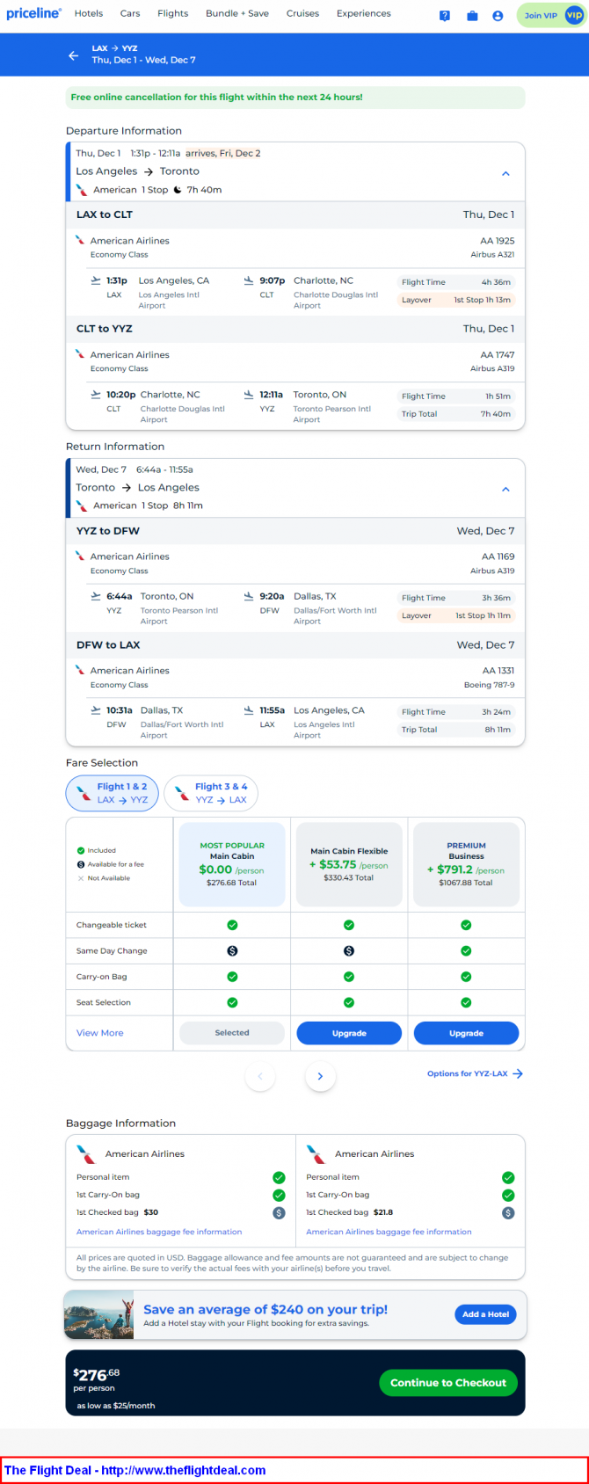Viewport: 589px width, 1484px height.
Task: Click Carry-on Bag checkmark under Main Cabin Flexible
Action: 349,977
